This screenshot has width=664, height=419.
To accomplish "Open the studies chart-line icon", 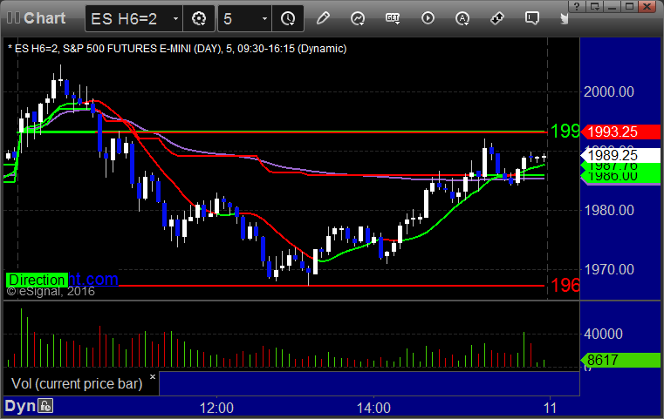I will [x=358, y=18].
